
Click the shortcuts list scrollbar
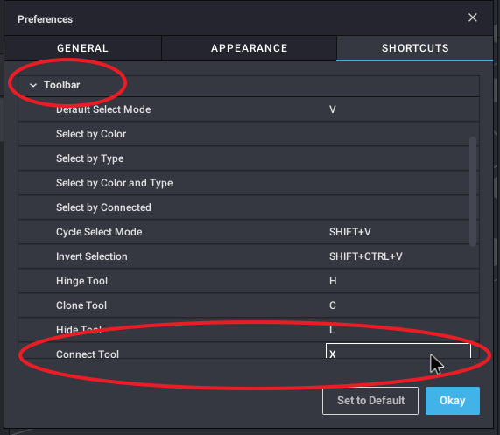[x=473, y=191]
